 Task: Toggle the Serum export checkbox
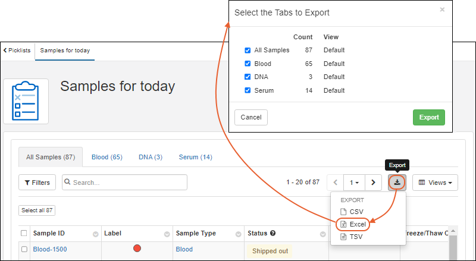pos(248,91)
